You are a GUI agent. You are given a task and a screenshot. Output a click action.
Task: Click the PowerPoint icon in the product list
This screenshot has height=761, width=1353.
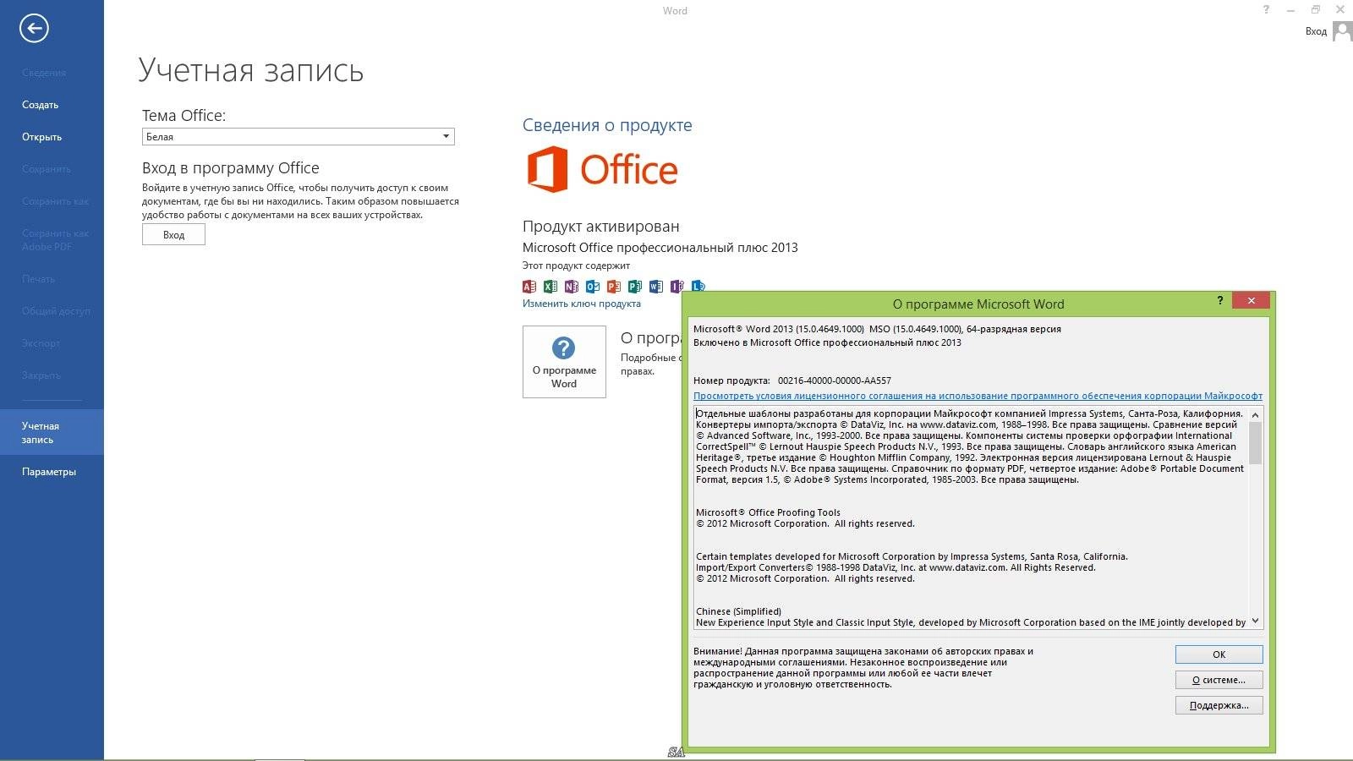click(614, 287)
